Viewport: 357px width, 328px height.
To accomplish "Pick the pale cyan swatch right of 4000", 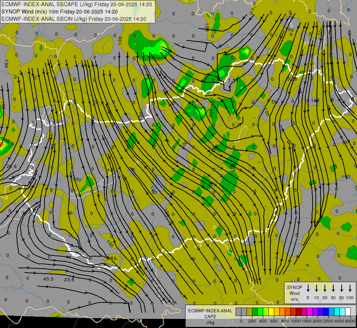I will point(343,312).
